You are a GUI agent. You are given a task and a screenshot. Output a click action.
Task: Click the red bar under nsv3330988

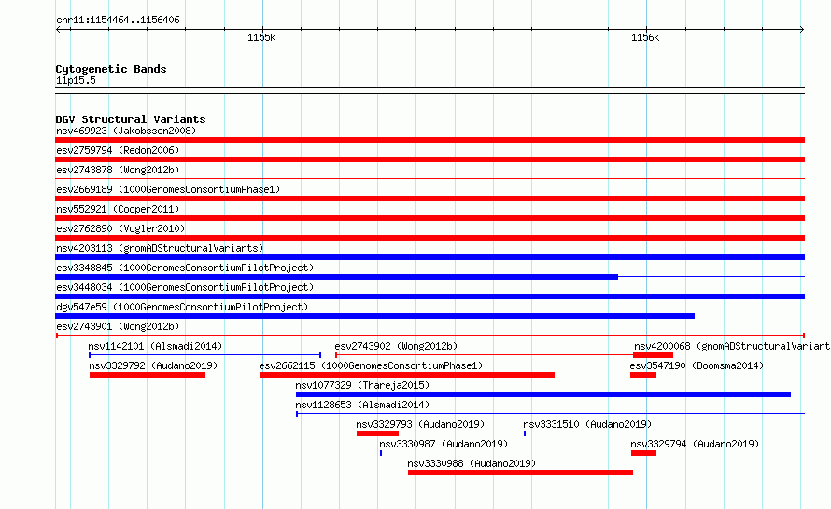click(520, 473)
